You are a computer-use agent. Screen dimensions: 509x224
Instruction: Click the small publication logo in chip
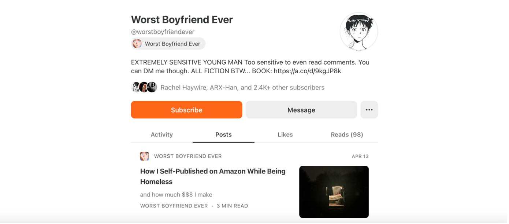[138, 44]
